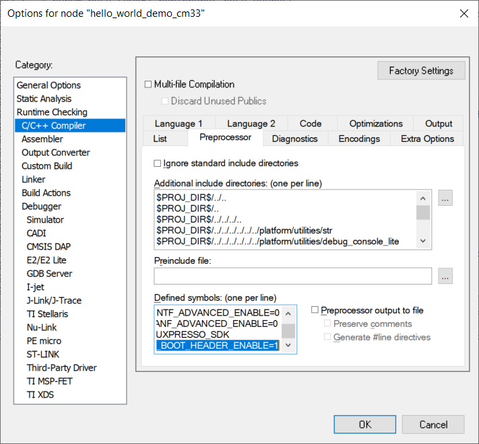
Task: Switch to the Optimizations tab
Action: (375, 124)
